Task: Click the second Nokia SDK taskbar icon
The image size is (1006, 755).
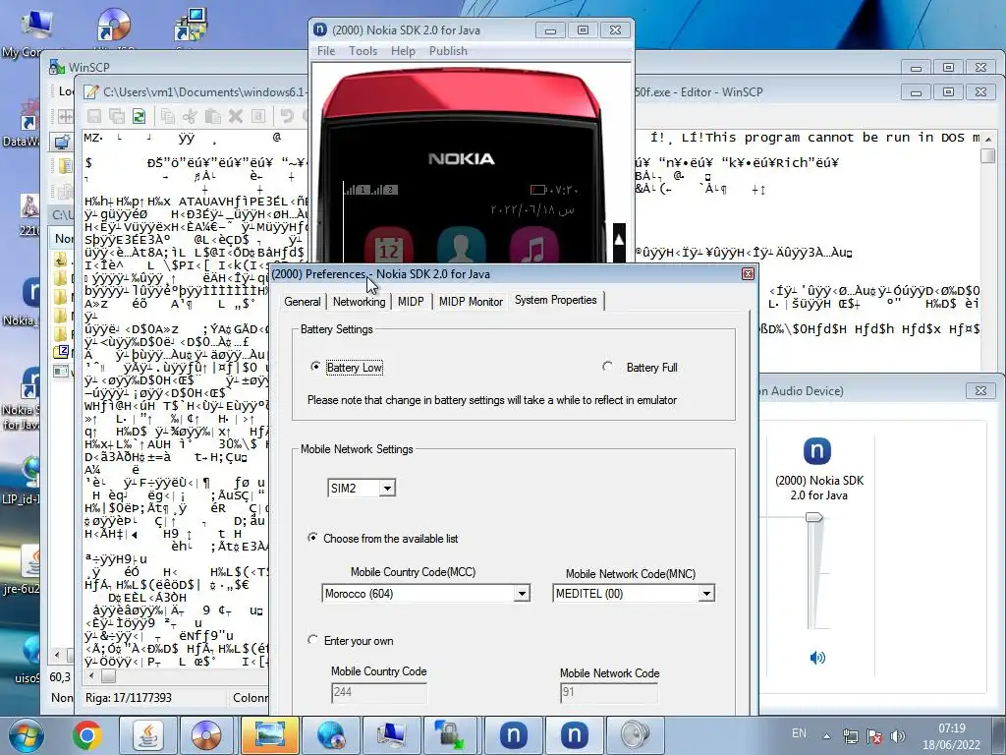Action: coord(574,735)
